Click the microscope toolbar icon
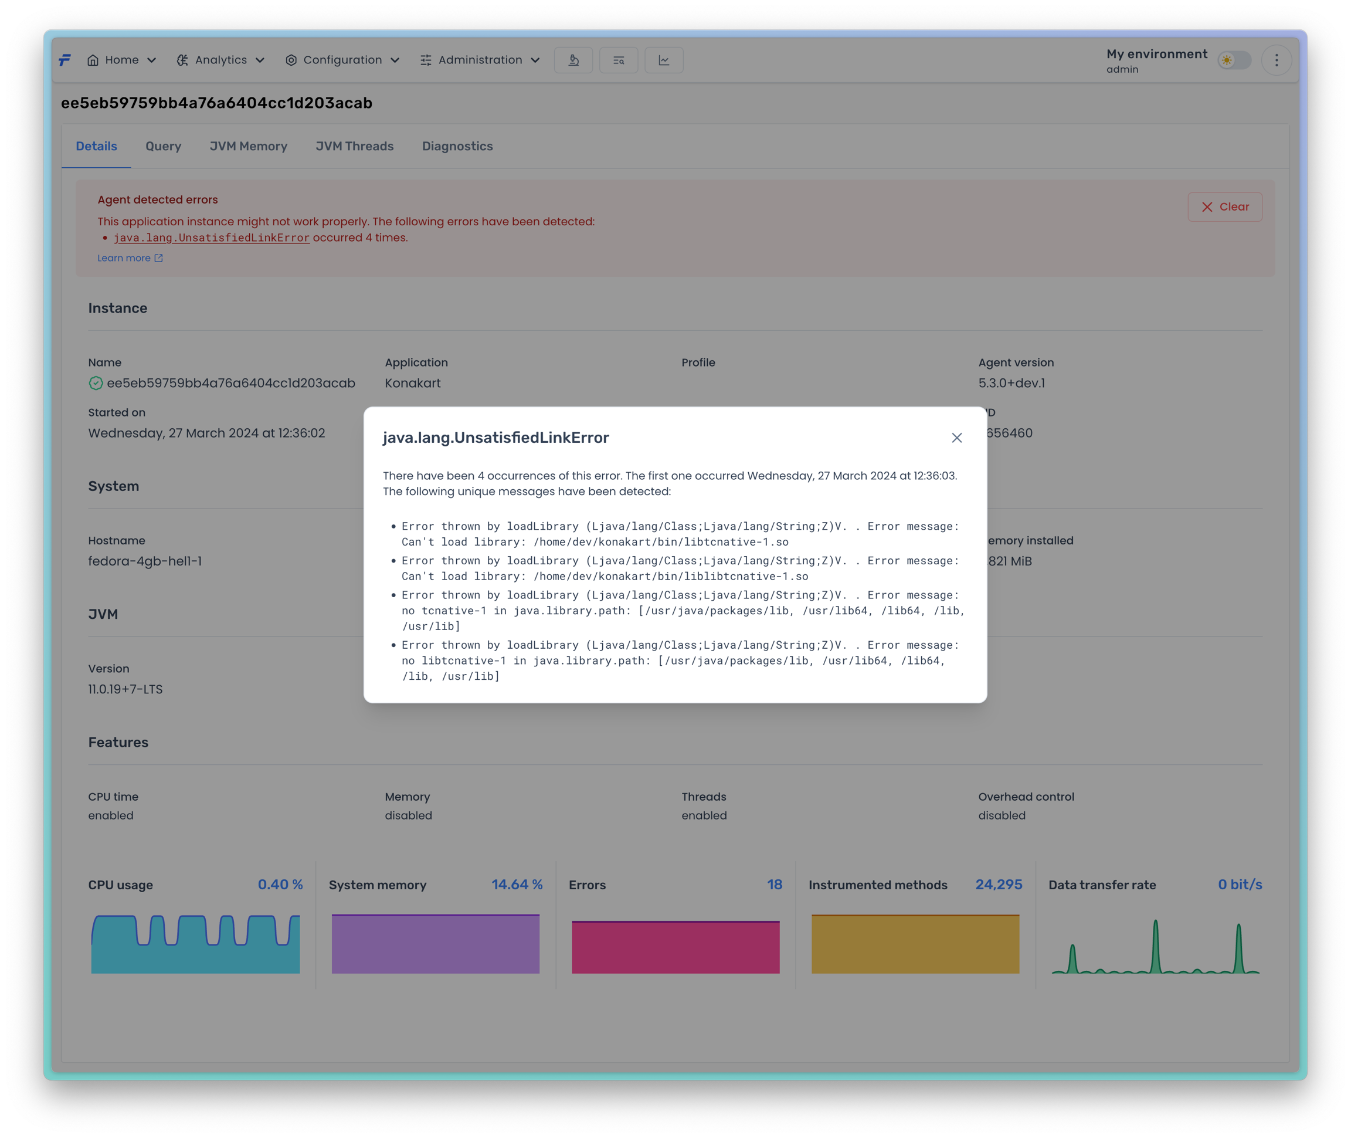 pyautogui.click(x=573, y=60)
